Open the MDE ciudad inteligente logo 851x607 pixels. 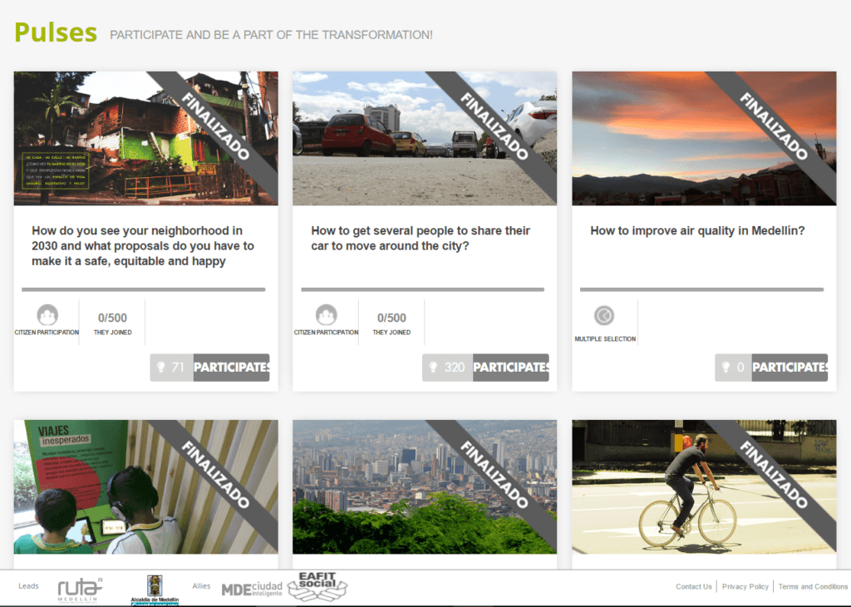(x=252, y=589)
